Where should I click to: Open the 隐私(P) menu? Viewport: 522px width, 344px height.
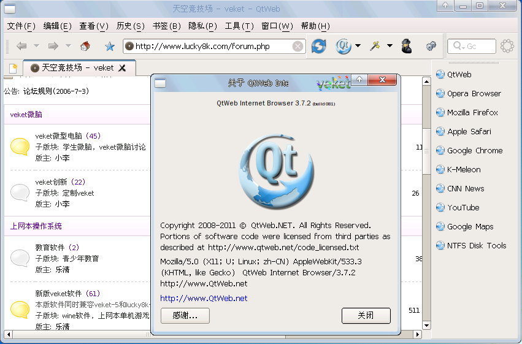coord(202,26)
